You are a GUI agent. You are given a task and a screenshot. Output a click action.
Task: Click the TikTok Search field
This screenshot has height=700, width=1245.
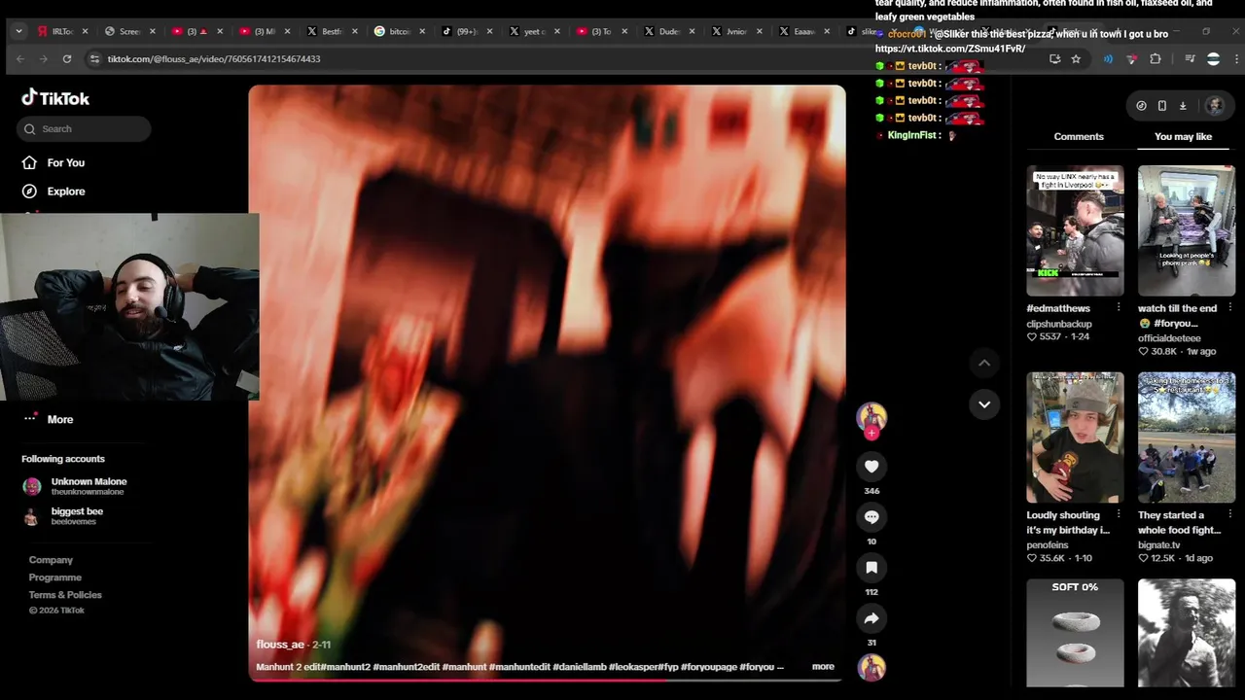click(84, 128)
